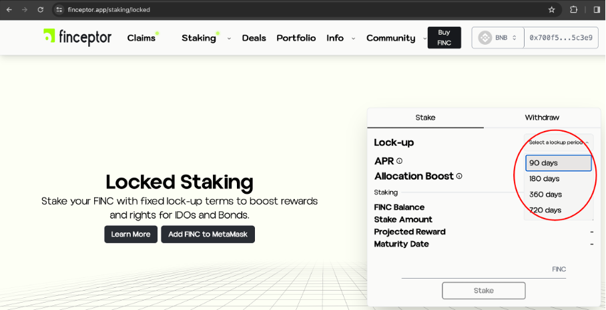Image resolution: width=606 pixels, height=310 pixels.
Task: Click the Finceptor logo
Action: pyautogui.click(x=77, y=37)
